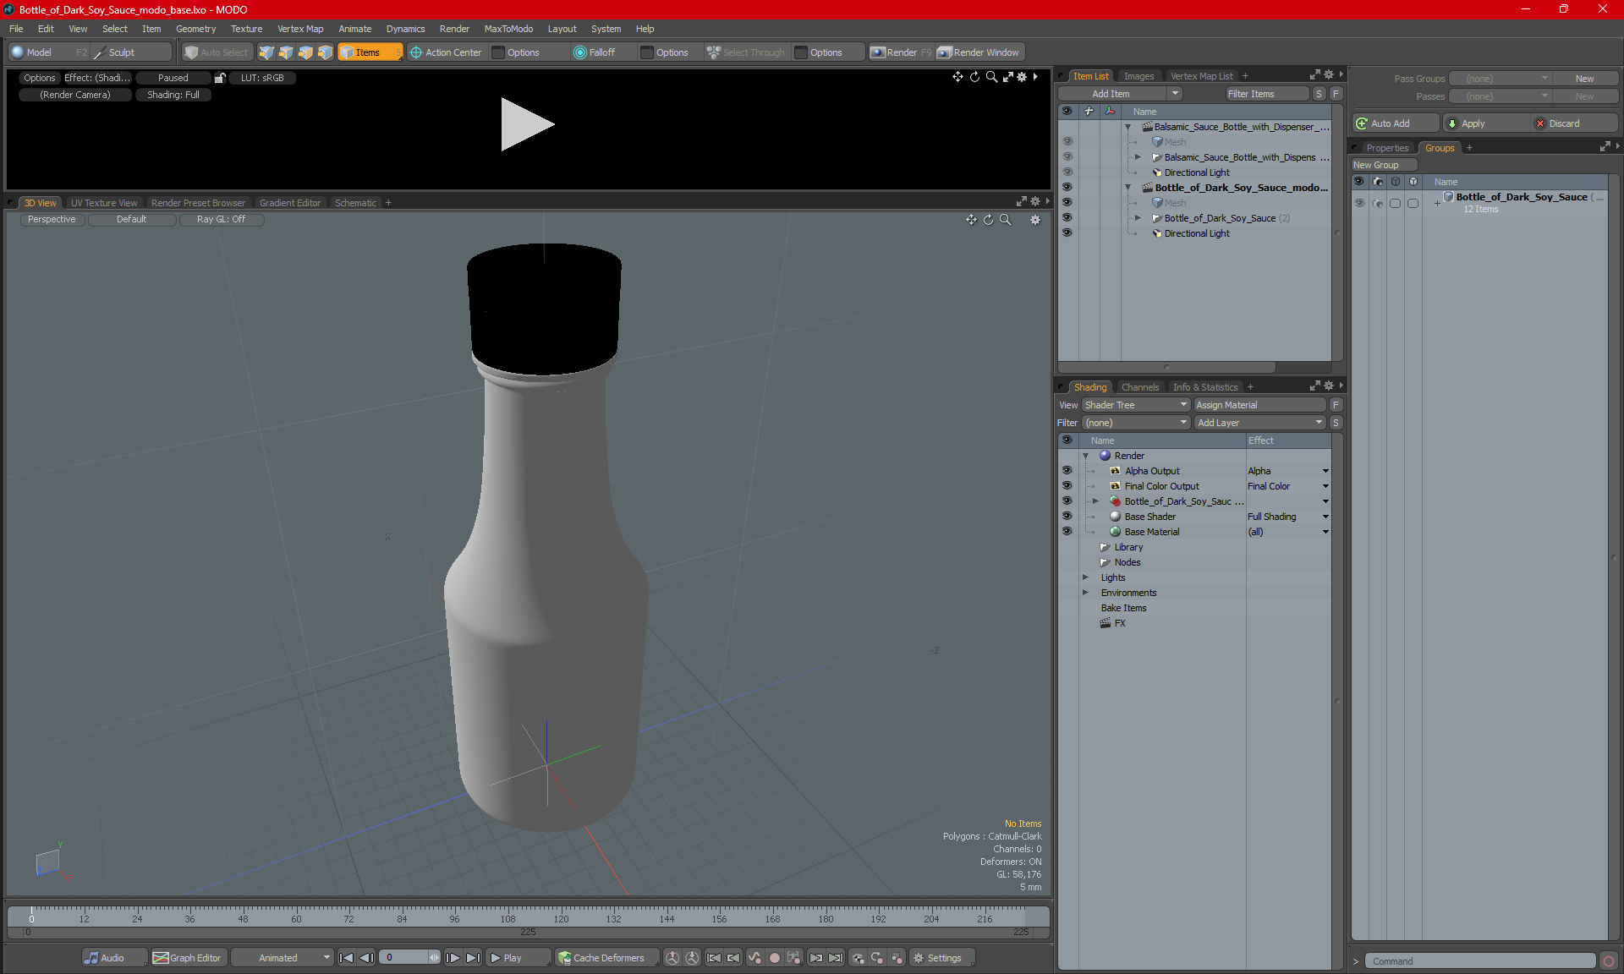The image size is (1624, 974).
Task: Go to first frame
Action: coord(346,958)
